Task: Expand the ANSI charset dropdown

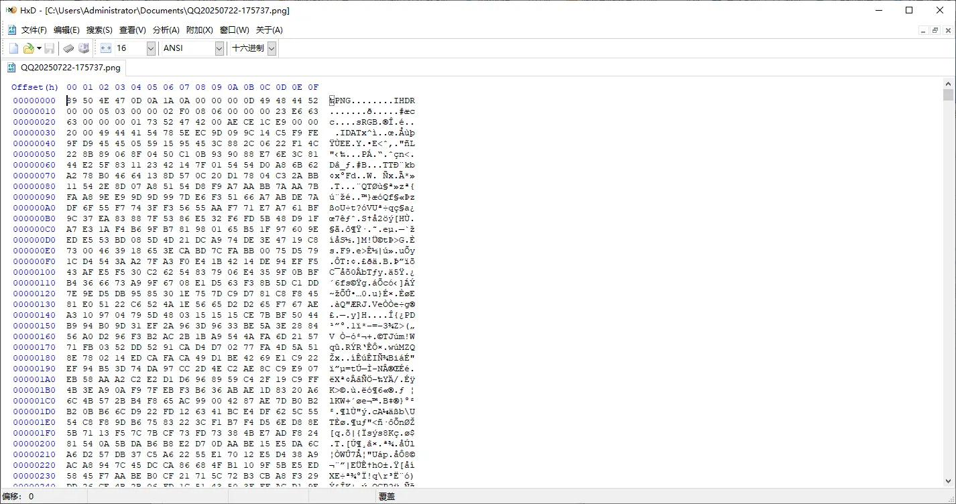Action: [219, 48]
